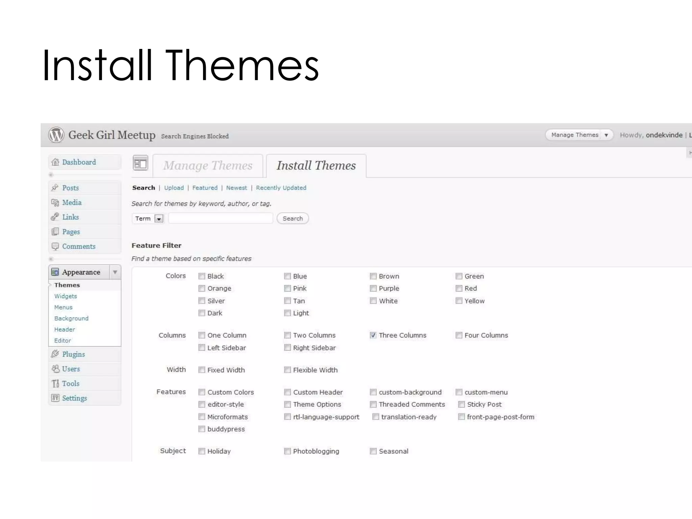Open the Widgets submenu item

click(66, 296)
